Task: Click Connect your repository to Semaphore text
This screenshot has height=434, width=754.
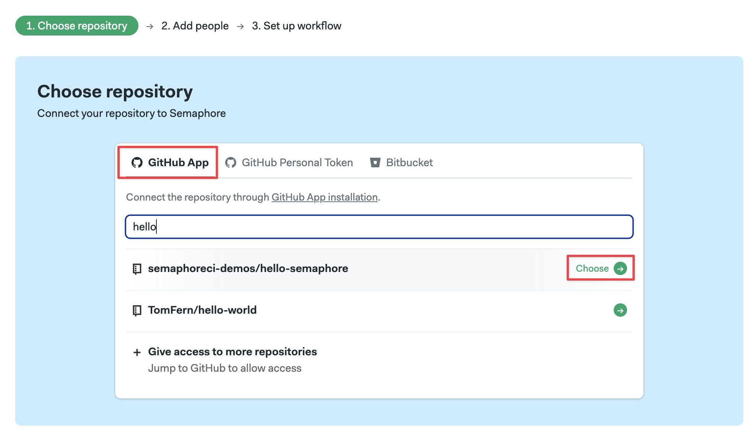Action: (132, 113)
